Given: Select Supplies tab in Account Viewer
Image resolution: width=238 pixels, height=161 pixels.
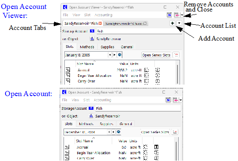Looking at the screenshot, I should click(107, 47).
